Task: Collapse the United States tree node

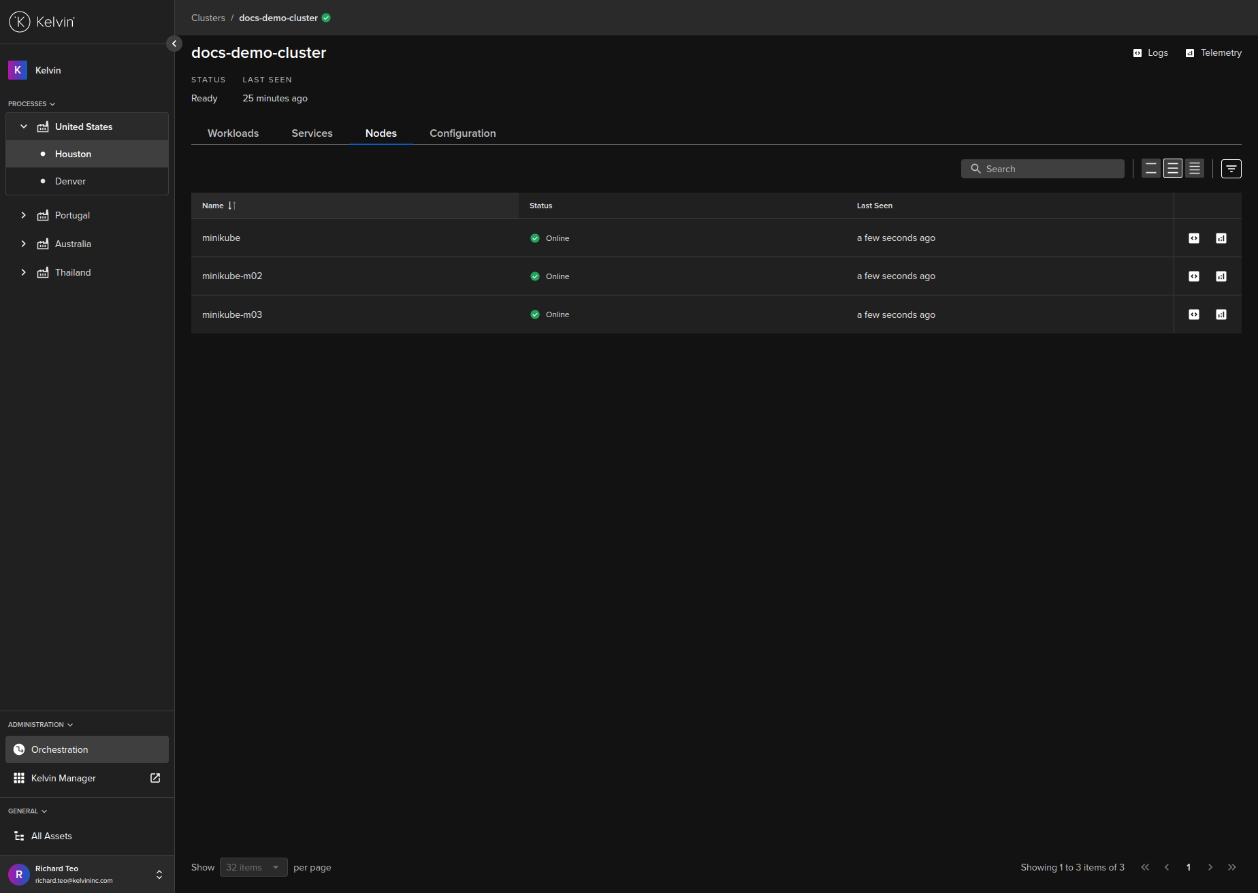Action: 24,127
